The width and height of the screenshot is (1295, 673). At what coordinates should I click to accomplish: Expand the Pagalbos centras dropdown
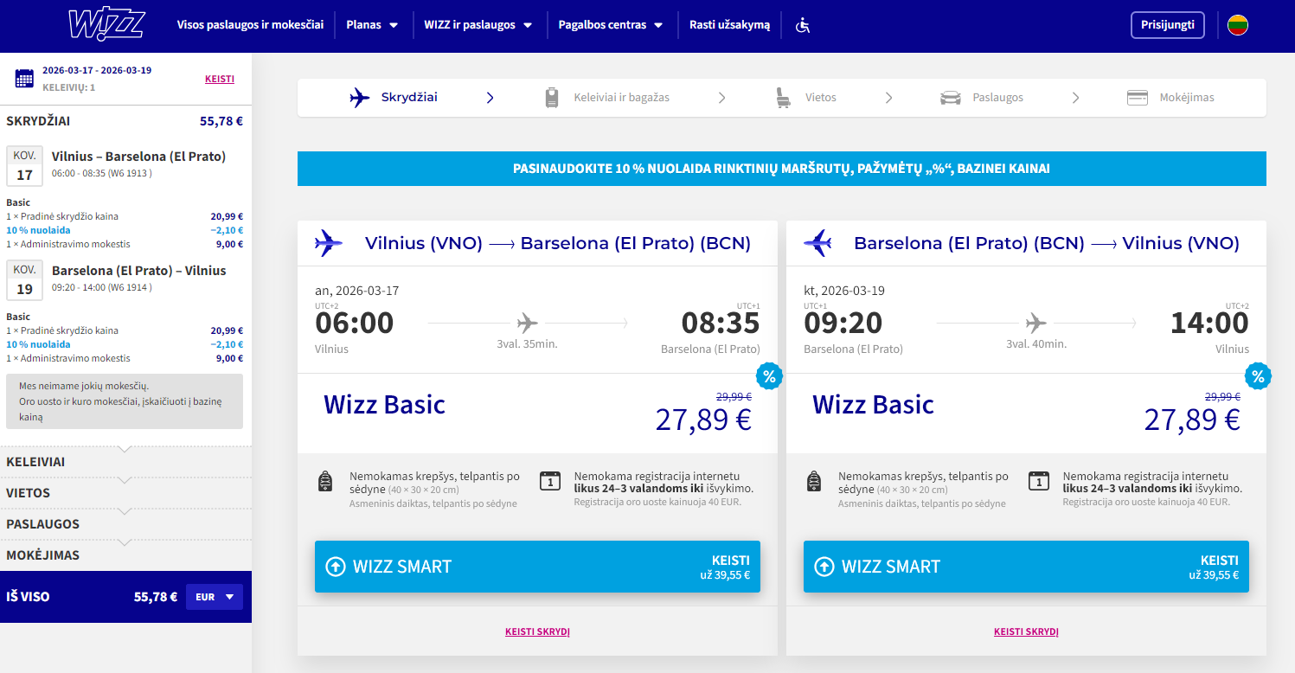612,25
